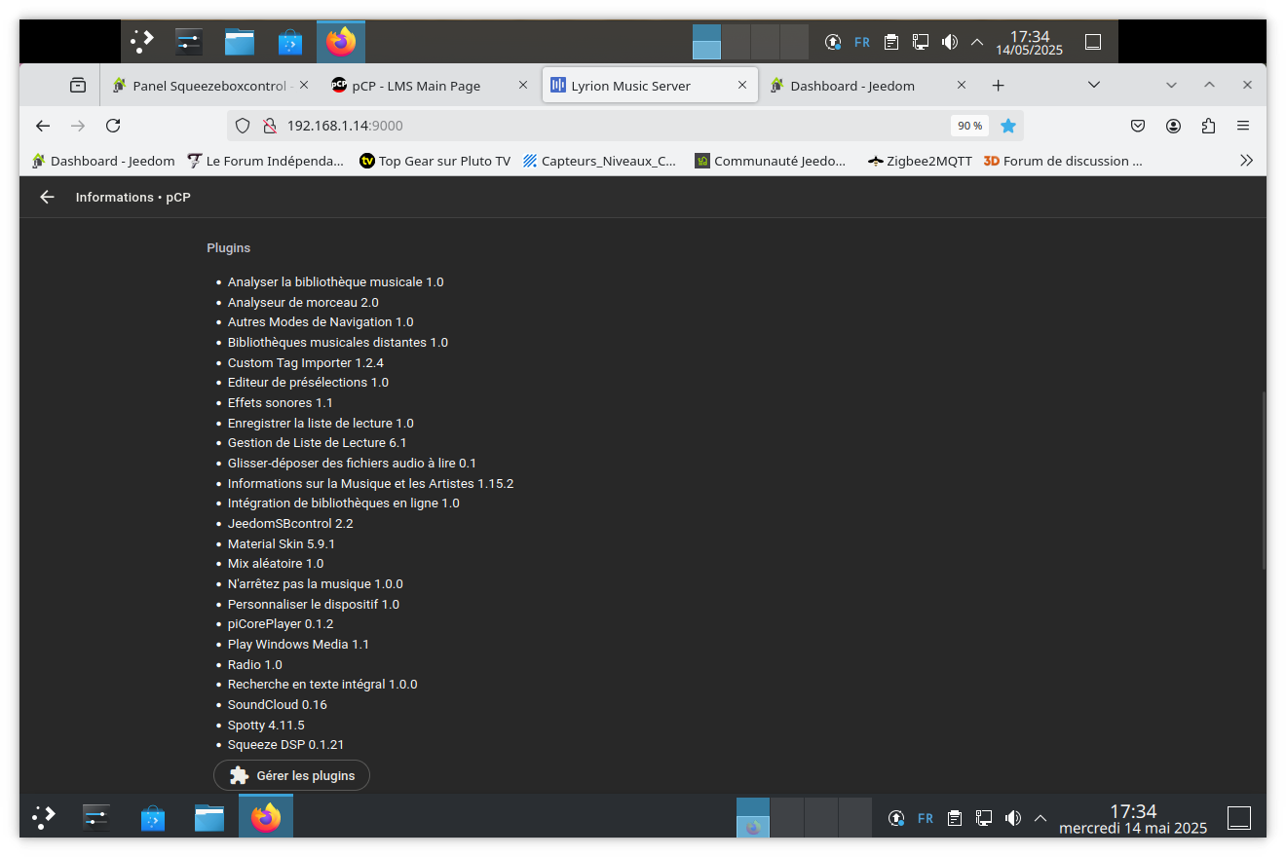Click the 'piCorePlayer 0.1.2' list entry

281,623
